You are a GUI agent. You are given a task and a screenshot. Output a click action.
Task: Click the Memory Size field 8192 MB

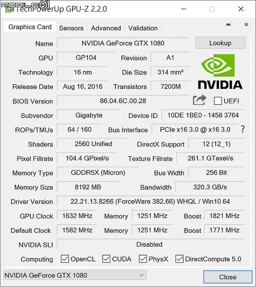tap(88, 187)
